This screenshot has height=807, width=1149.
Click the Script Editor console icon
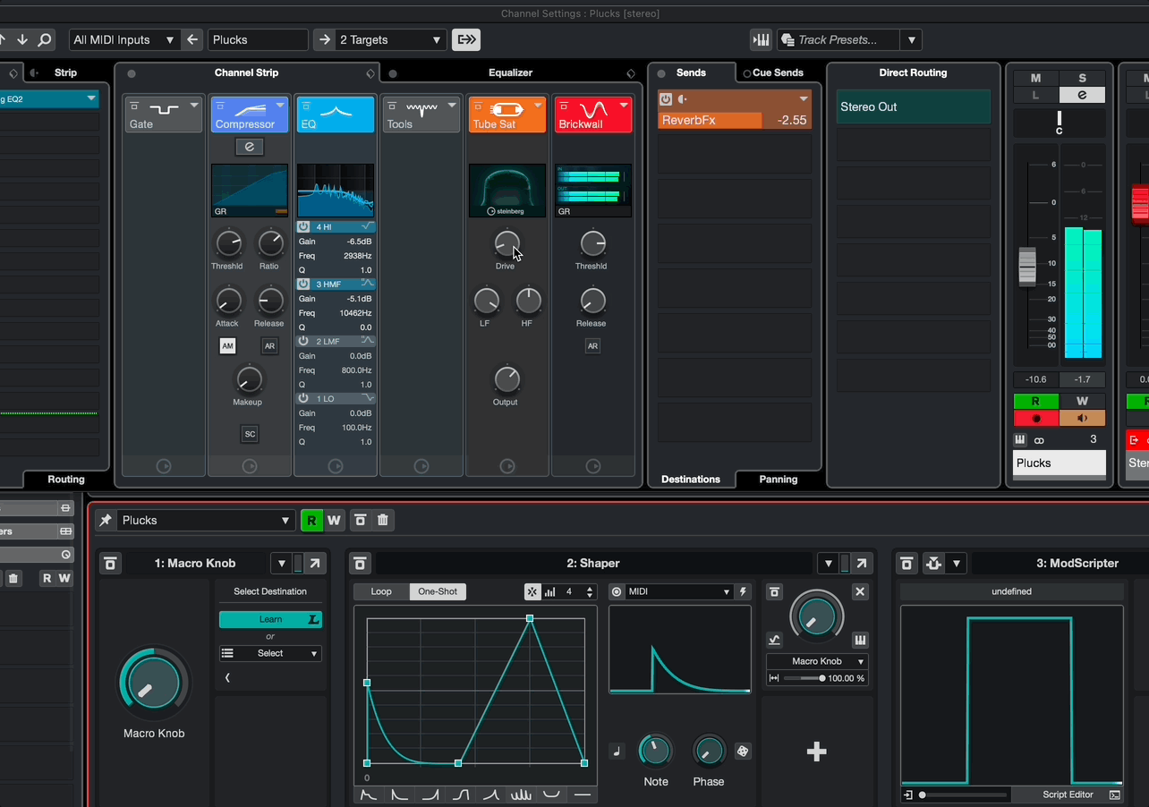(1114, 794)
